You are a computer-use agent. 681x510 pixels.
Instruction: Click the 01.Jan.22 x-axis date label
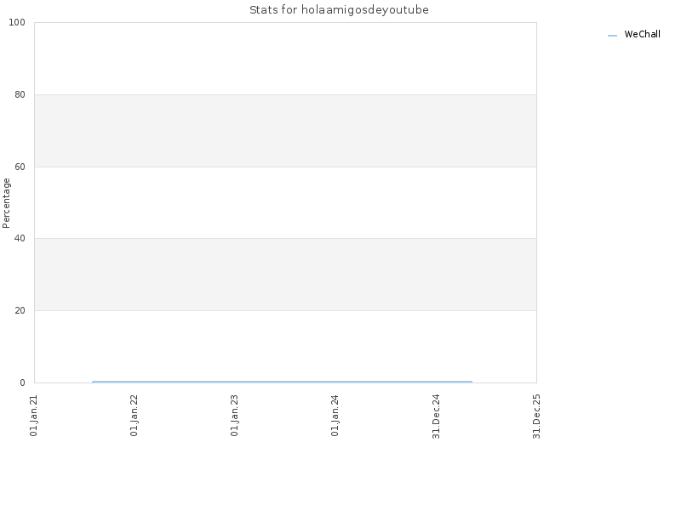coord(134,416)
